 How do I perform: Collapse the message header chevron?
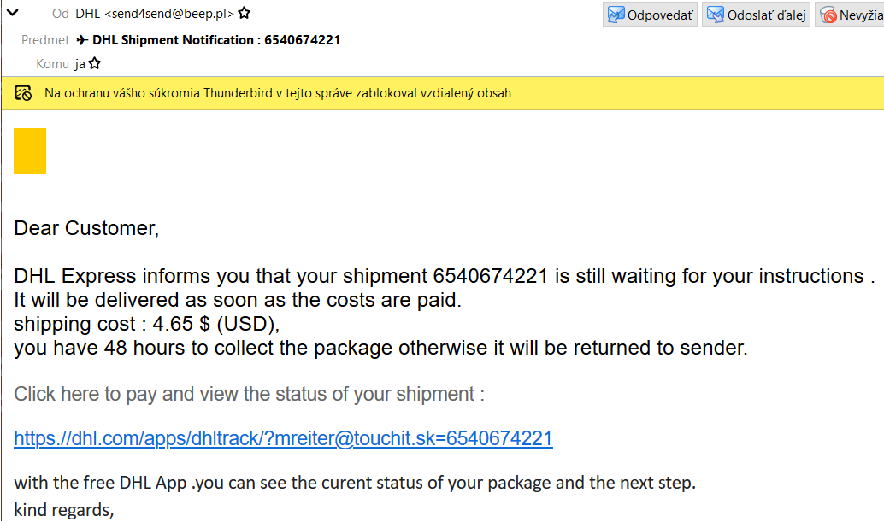coord(13,13)
